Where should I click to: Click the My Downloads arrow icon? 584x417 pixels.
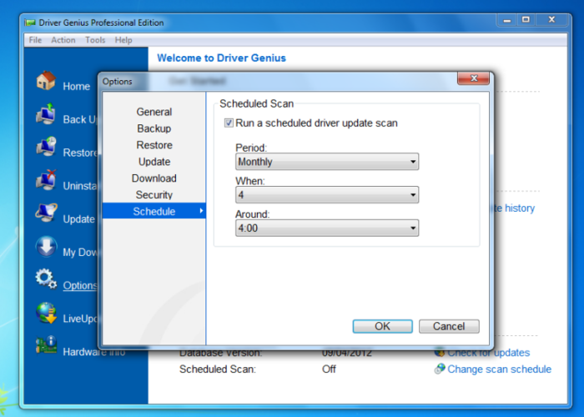coord(46,246)
